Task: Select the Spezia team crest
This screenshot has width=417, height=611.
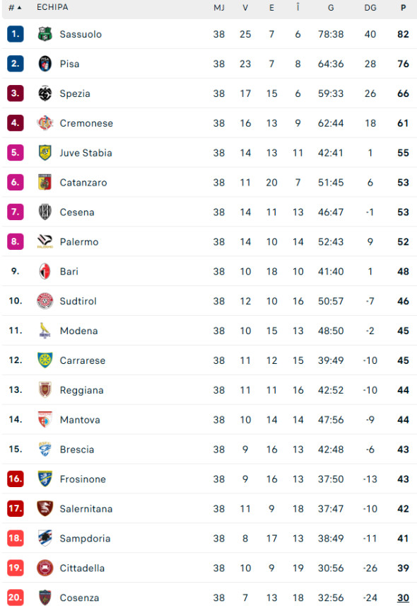Action: [45, 93]
